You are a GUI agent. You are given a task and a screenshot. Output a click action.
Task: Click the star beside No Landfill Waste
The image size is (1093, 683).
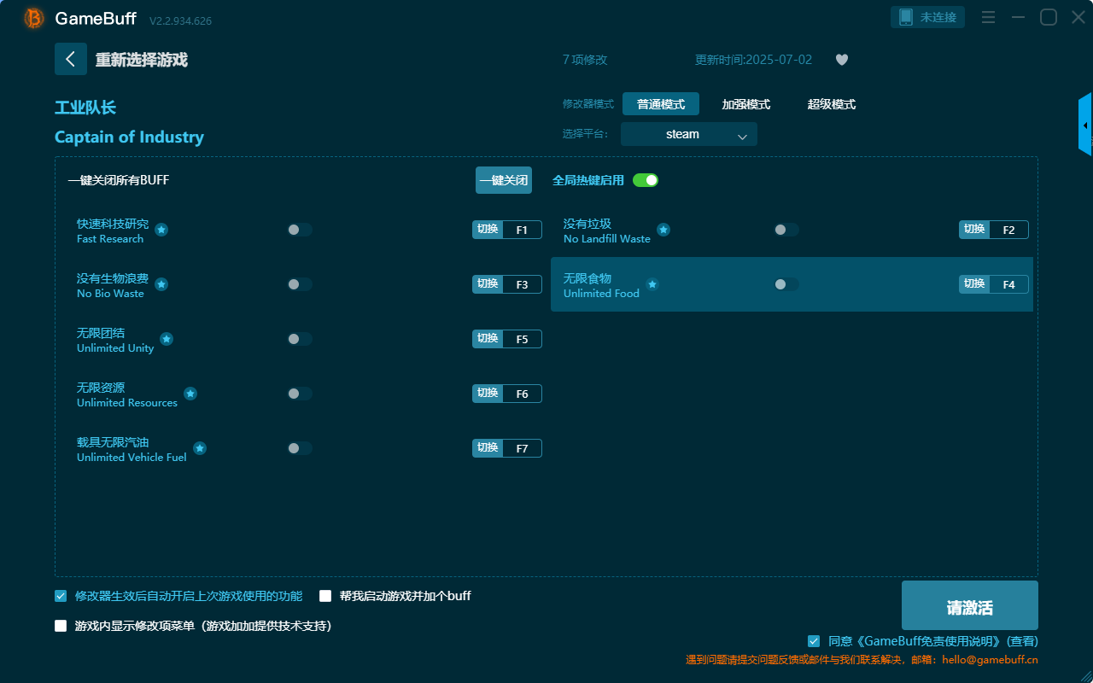[x=663, y=229]
